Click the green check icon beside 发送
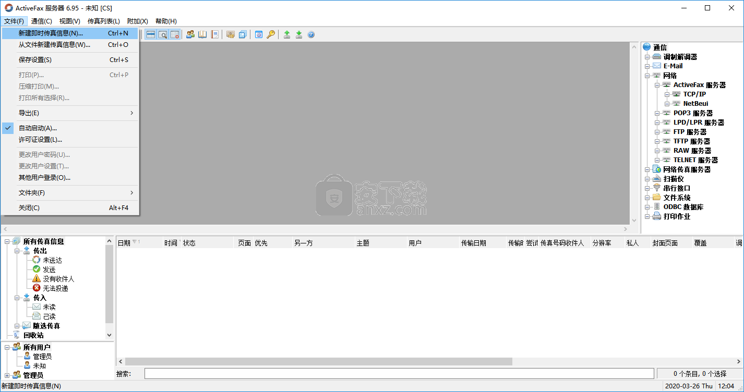This screenshot has height=392, width=744. [x=37, y=269]
